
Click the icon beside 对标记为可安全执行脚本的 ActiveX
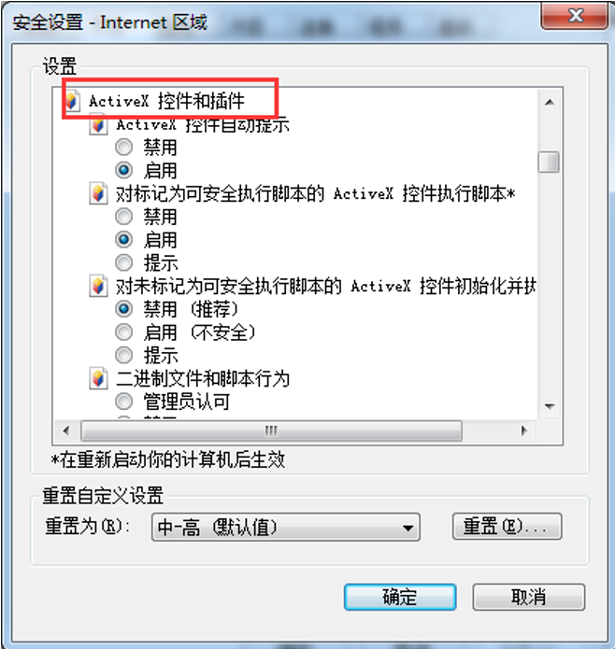click(98, 193)
